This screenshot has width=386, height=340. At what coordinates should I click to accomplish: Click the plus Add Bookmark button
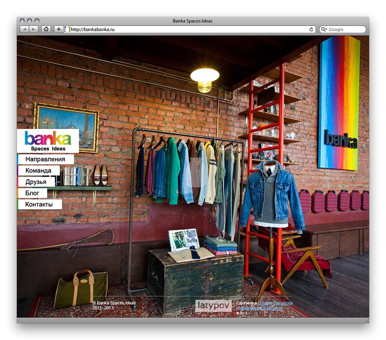point(58,29)
